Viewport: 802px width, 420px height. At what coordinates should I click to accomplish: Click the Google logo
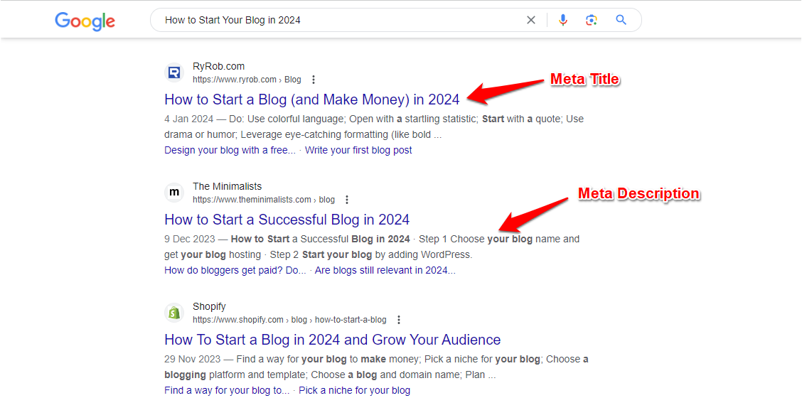coord(85,21)
